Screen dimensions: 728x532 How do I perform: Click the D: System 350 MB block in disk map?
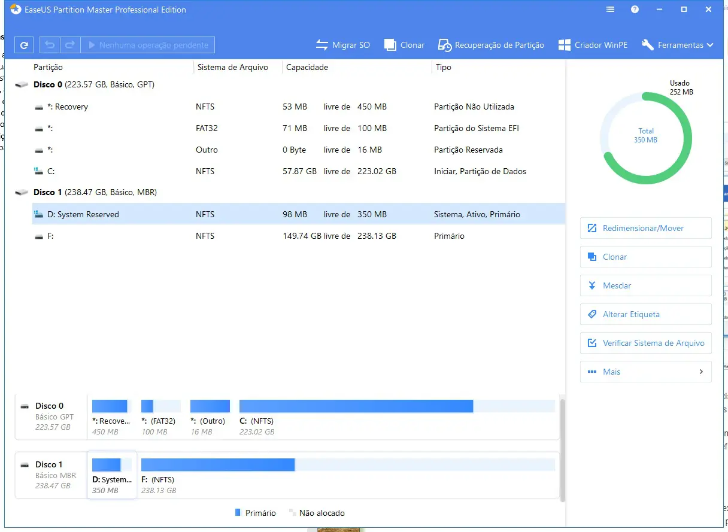[x=112, y=476]
